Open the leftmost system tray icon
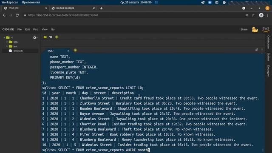272x153 pixels. pyautogui.click(x=203, y=3)
